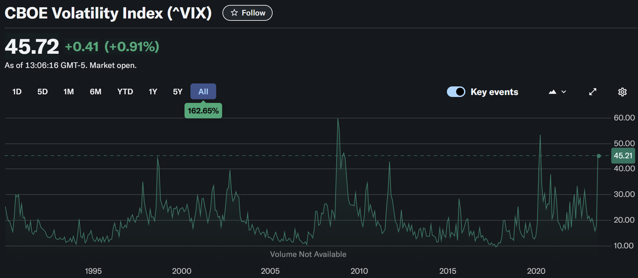This screenshot has height=278, width=638.
Task: Switch chart to 1M range
Action: 69,92
